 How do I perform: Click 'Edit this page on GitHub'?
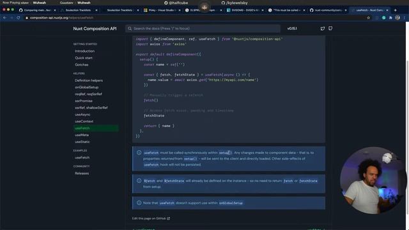(149, 218)
